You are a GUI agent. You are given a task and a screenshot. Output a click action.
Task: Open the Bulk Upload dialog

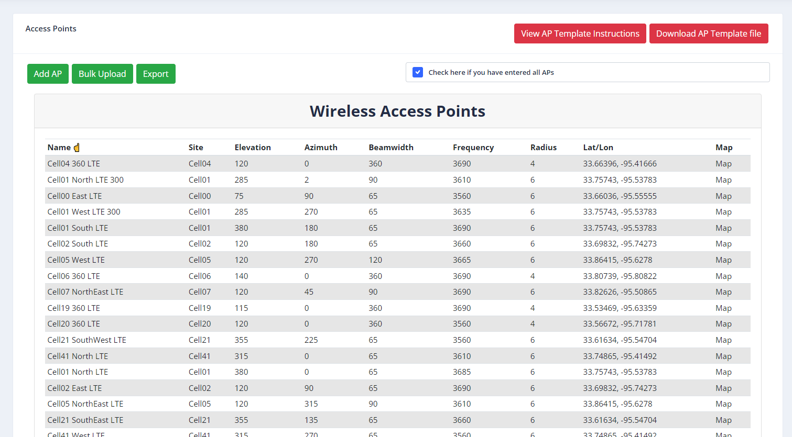point(102,74)
